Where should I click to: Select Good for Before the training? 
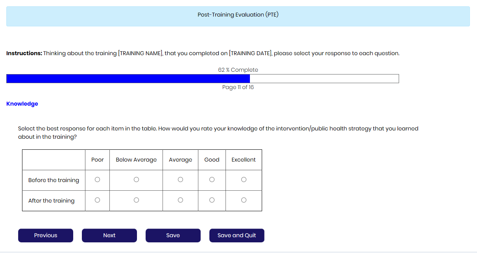coord(212,180)
